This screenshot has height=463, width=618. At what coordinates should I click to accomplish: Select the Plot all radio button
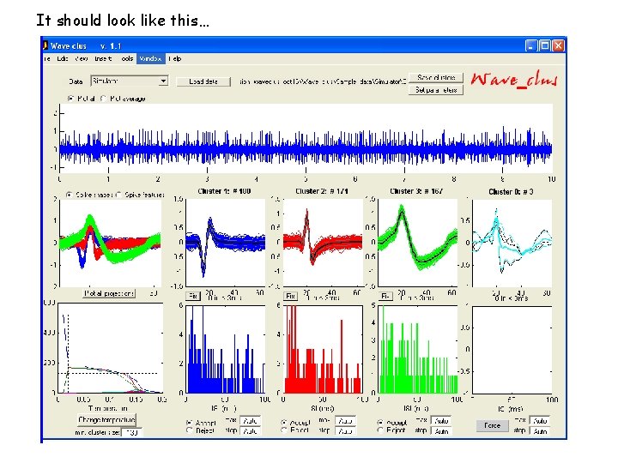pyautogui.click(x=70, y=99)
